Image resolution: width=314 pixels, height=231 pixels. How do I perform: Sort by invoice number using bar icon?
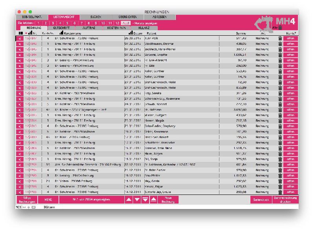point(30,33)
